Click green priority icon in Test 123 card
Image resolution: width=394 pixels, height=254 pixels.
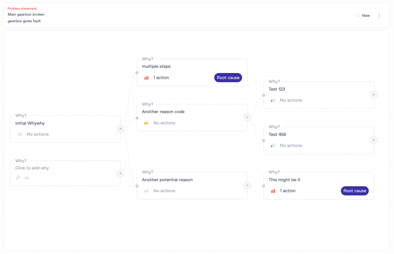[x=273, y=100]
